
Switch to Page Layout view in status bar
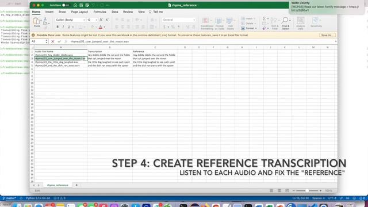point(279,190)
